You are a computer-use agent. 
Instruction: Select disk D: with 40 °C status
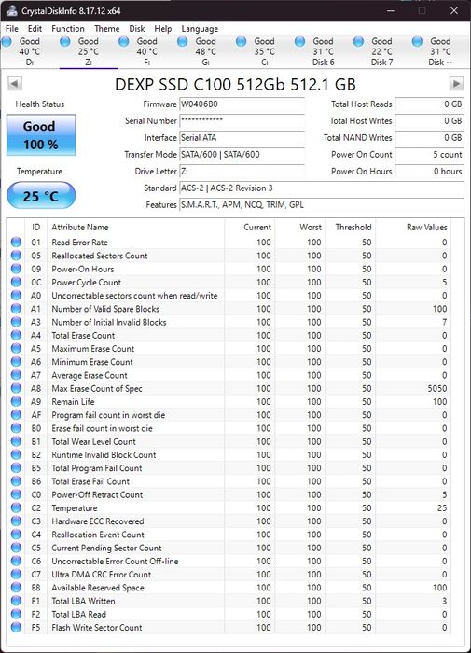(x=30, y=51)
